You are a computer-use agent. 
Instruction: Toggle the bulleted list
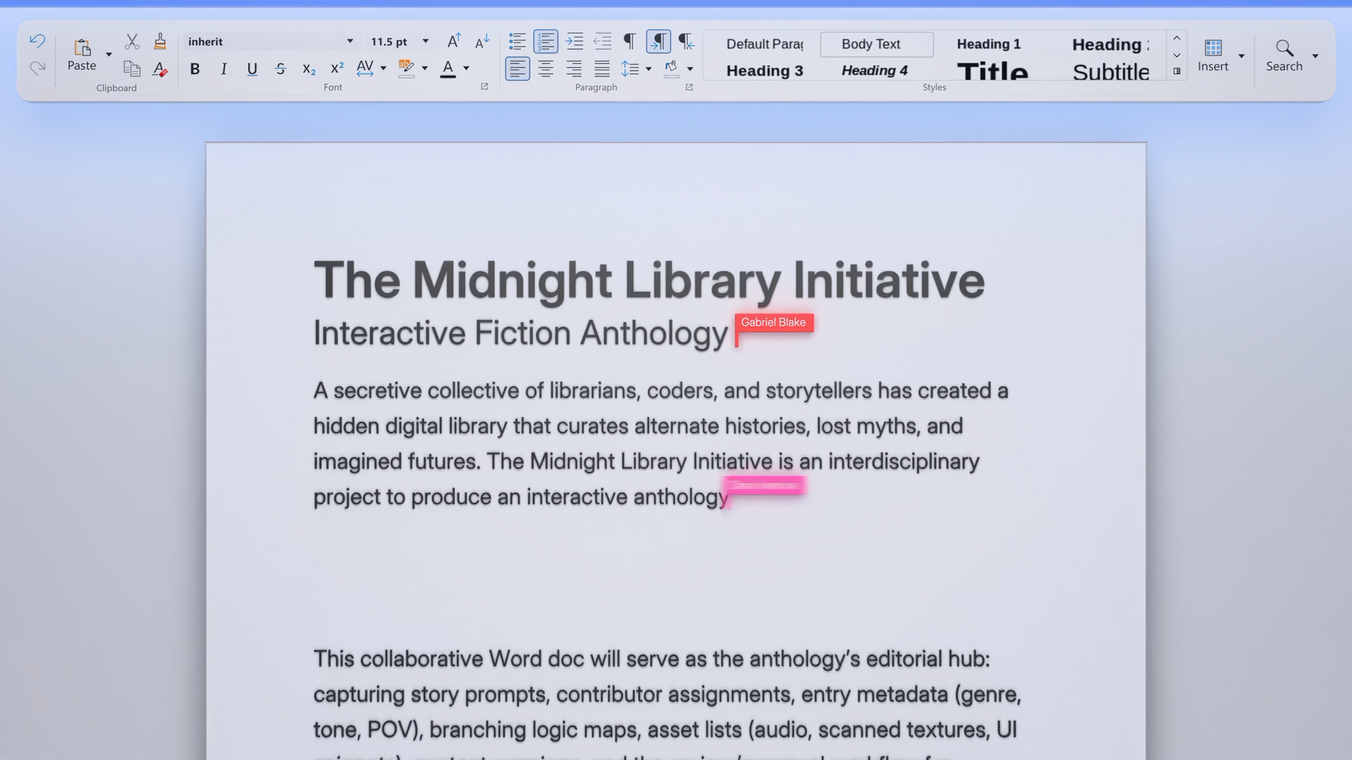point(517,41)
